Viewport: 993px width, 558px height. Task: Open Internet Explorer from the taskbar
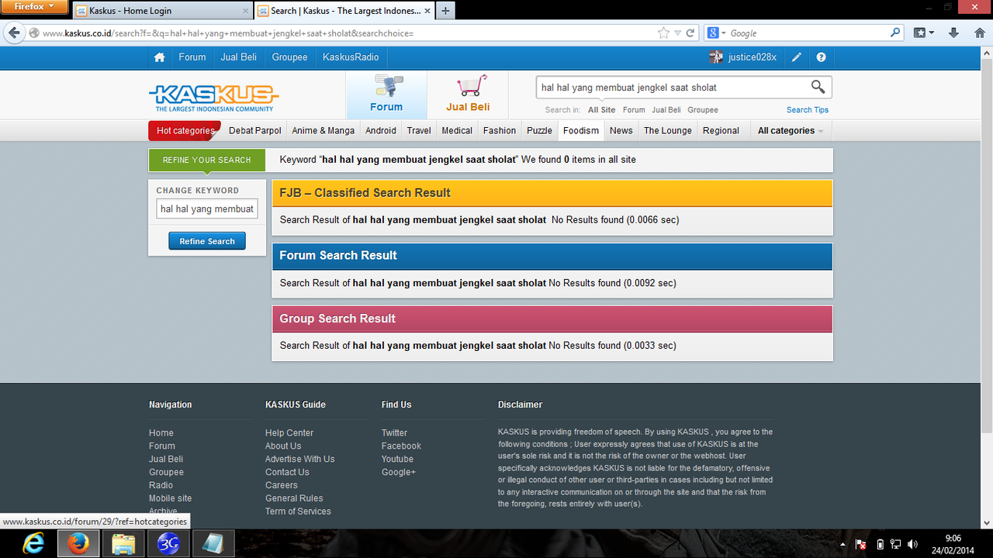pos(33,544)
